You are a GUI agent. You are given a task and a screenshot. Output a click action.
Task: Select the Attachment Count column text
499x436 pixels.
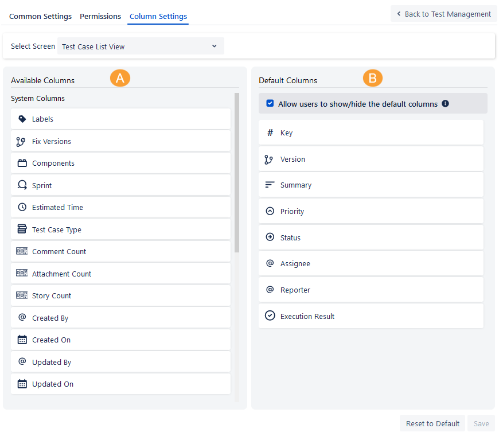click(x=62, y=274)
